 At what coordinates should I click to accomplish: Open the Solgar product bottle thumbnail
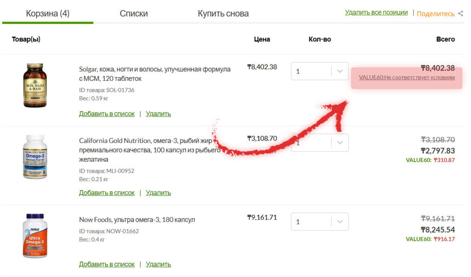[x=35, y=85]
